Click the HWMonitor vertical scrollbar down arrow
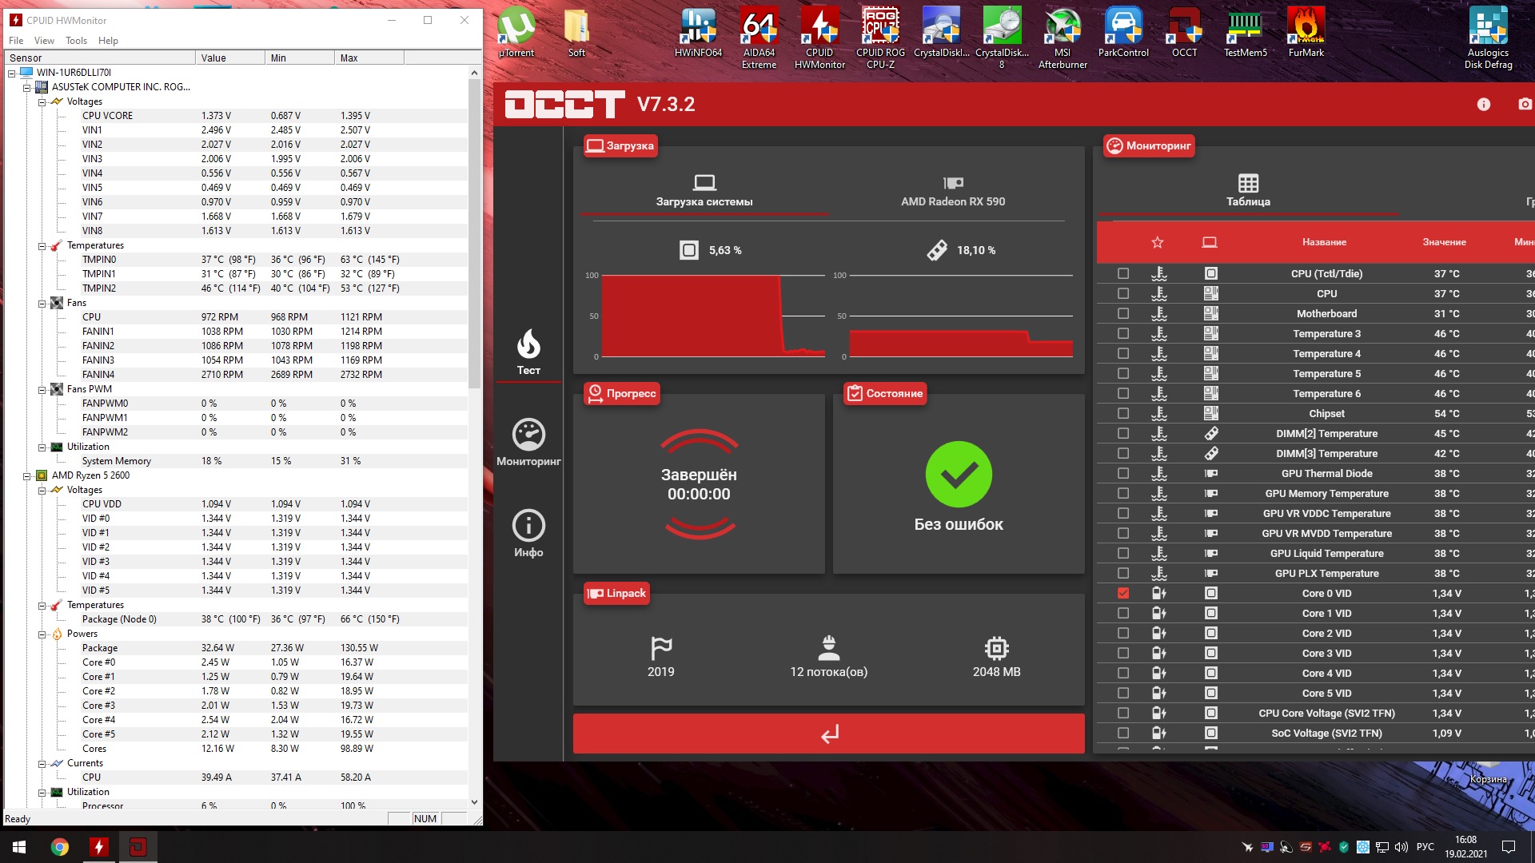Image resolution: width=1535 pixels, height=863 pixels. (474, 802)
